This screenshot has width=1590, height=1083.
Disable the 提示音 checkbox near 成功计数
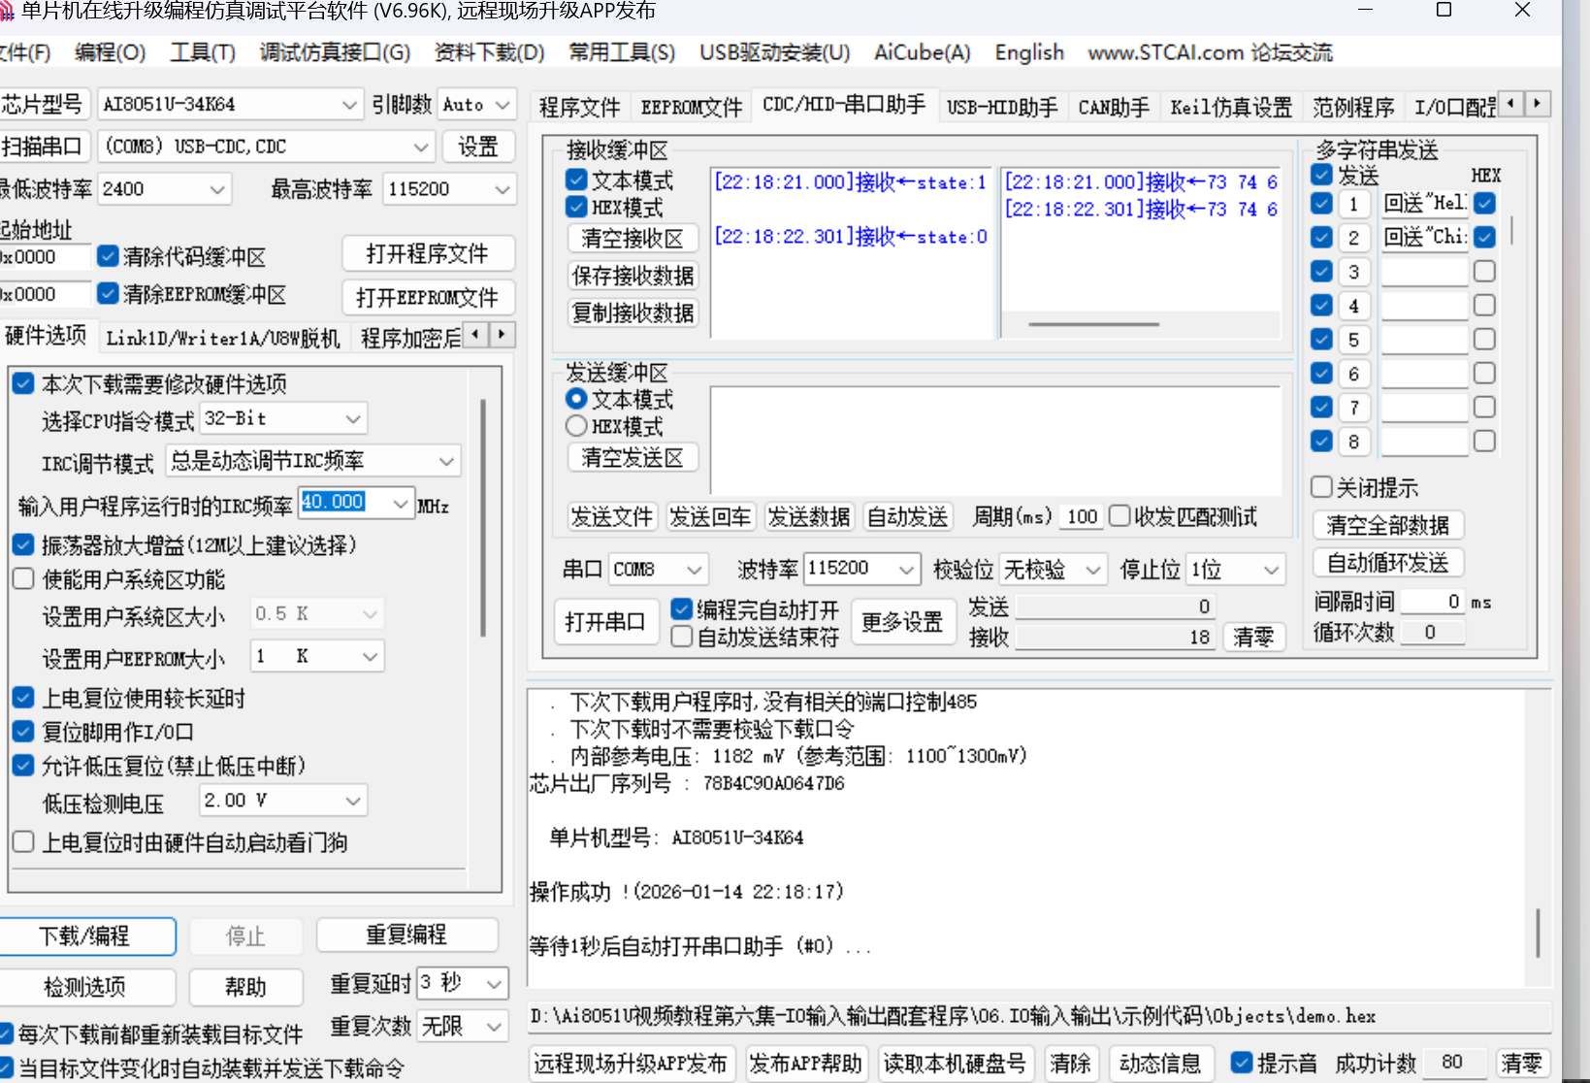(1242, 1062)
